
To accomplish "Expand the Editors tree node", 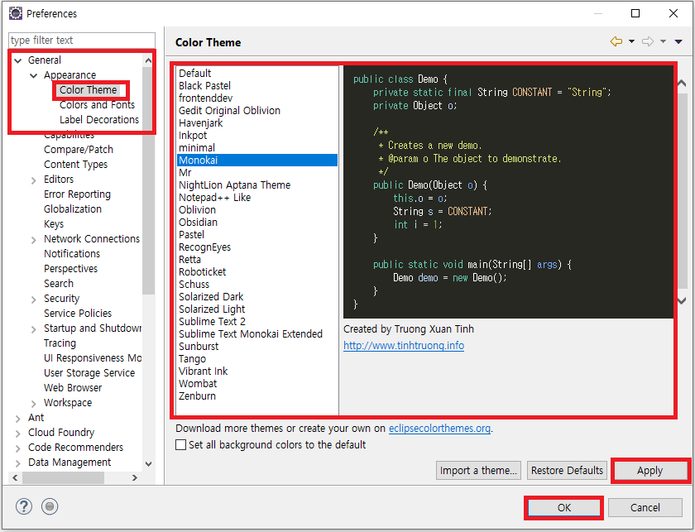I will (34, 180).
